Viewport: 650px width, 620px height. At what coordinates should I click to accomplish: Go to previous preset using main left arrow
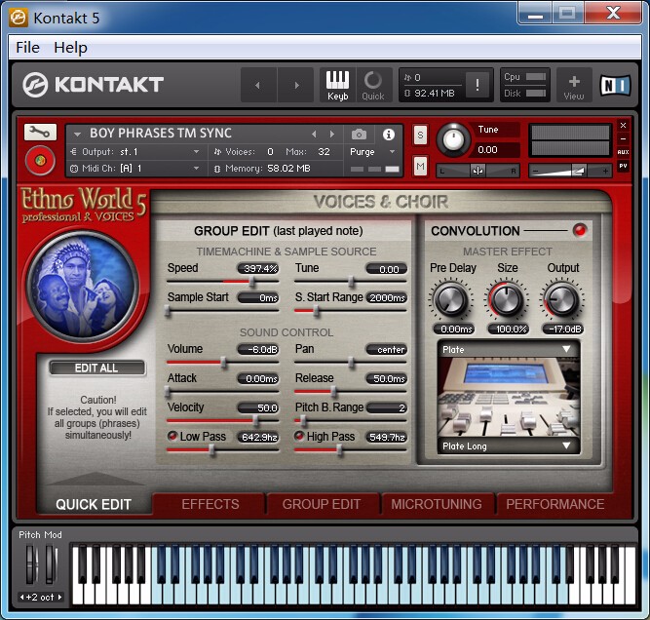(x=258, y=85)
